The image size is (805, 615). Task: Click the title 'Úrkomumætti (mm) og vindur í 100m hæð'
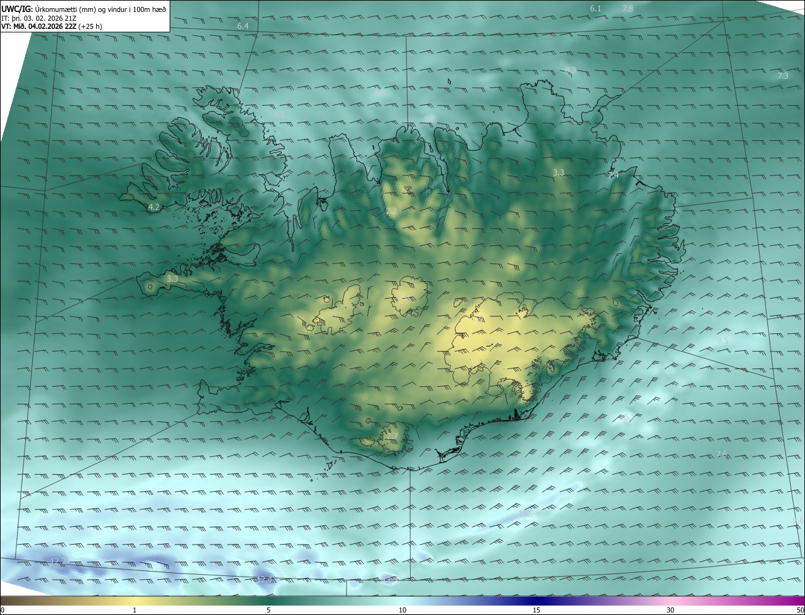click(102, 8)
